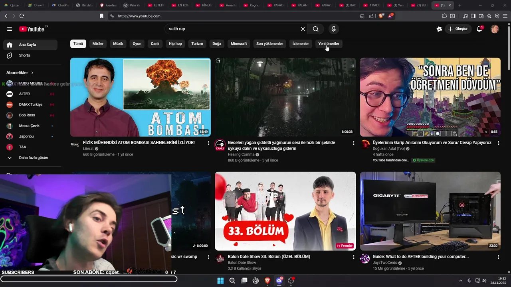The width and height of the screenshot is (511, 287).
Task: Open options for the JayzTwoCents video
Action: [x=498, y=257]
